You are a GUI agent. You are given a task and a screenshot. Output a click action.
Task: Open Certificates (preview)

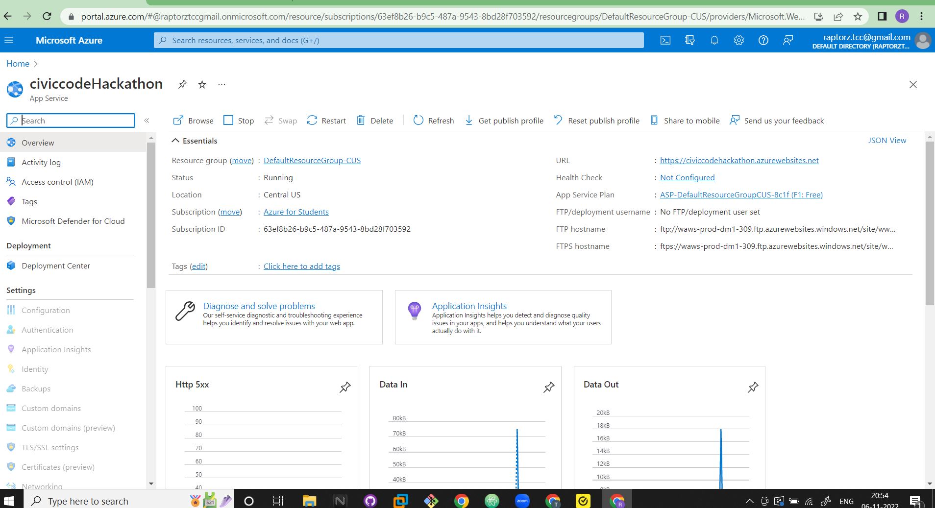(x=73, y=467)
